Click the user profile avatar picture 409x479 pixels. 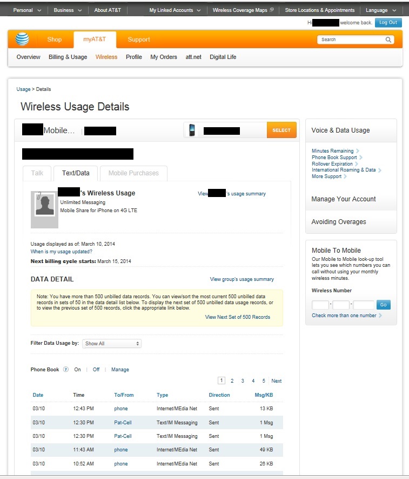[x=44, y=206]
